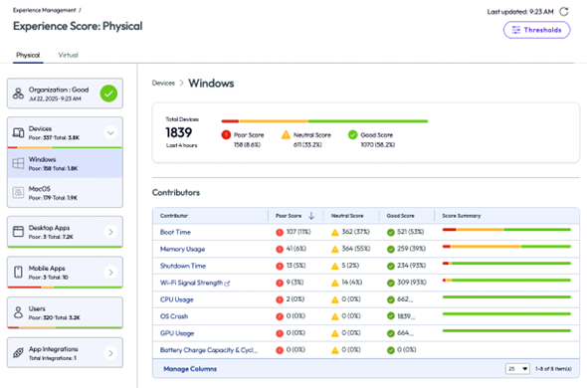587x388 pixels.
Task: Click the Mobile Apps phone icon
Action: coord(18,272)
